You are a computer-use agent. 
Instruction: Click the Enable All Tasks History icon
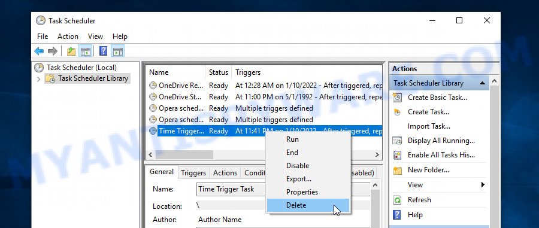coord(398,155)
